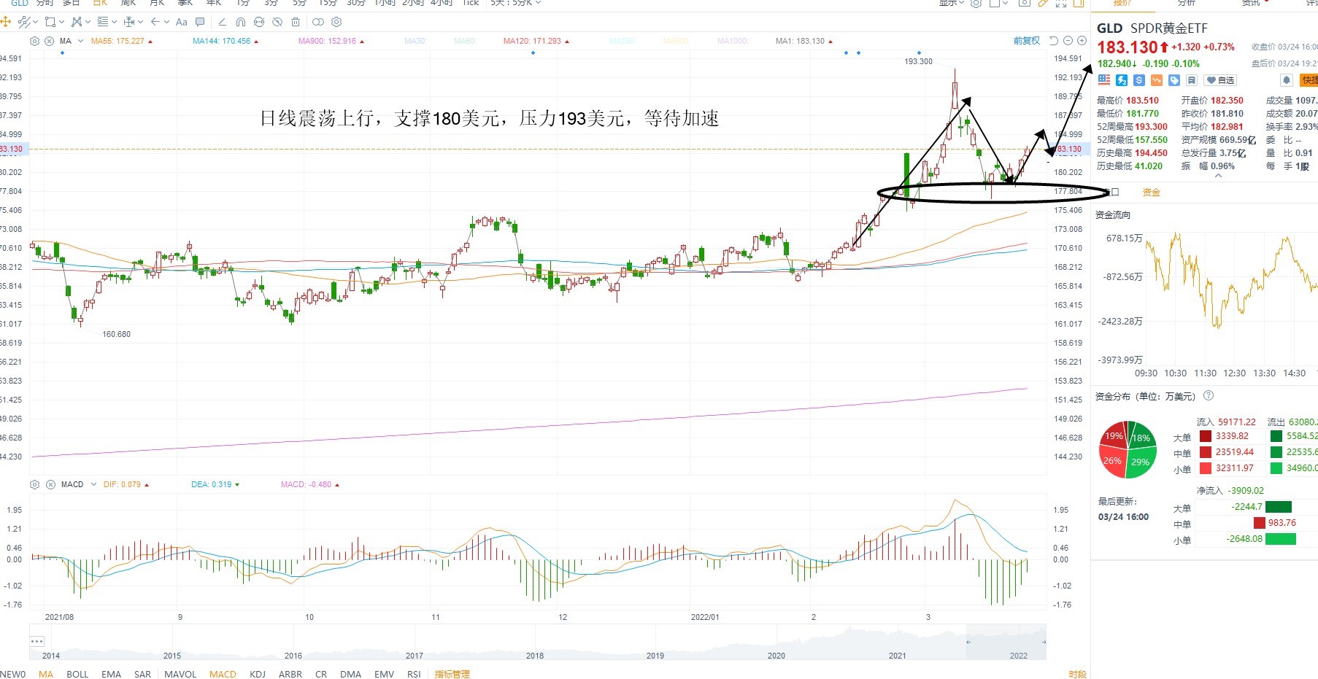Select the arrow marker tool
Screen dimensions: 1318x679
(155, 22)
